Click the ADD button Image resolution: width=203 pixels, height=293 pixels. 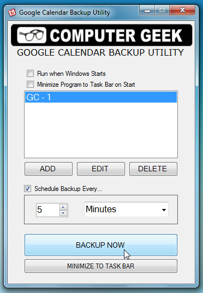(x=49, y=169)
